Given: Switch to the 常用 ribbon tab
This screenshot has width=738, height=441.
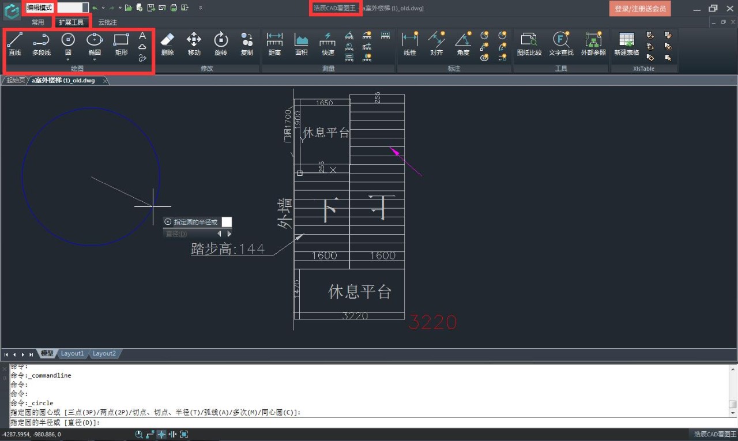Looking at the screenshot, I should pyautogui.click(x=37, y=22).
